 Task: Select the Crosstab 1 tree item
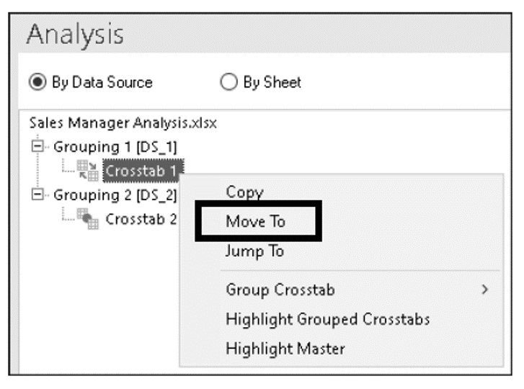(143, 171)
